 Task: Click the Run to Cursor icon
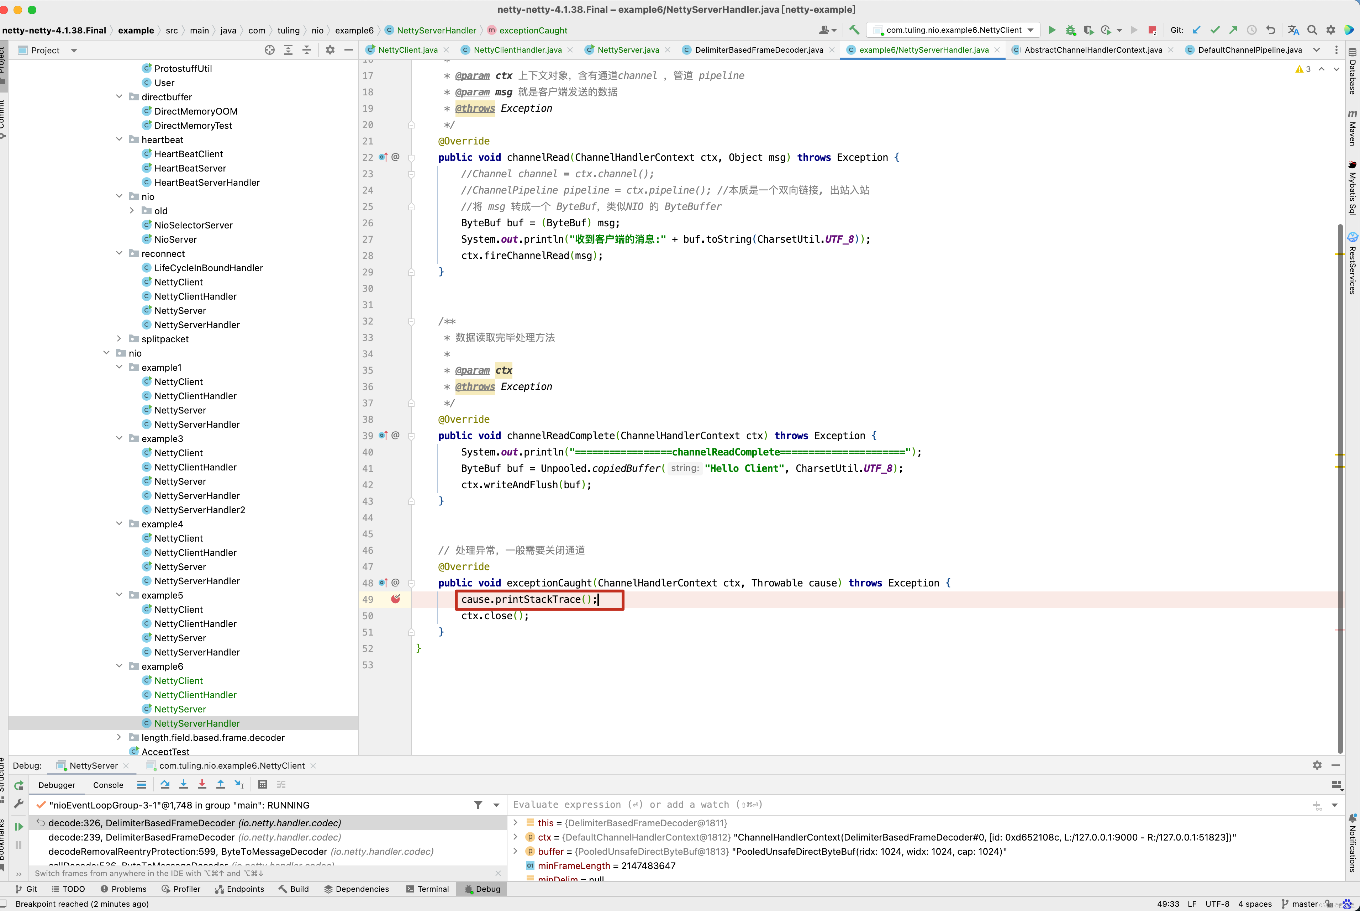[239, 784]
